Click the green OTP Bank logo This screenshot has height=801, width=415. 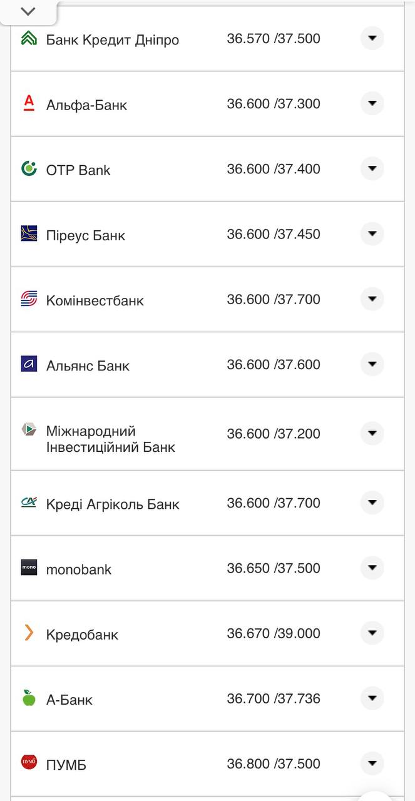click(x=29, y=168)
